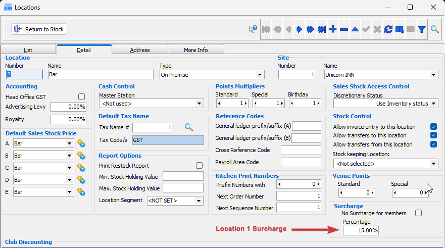The height and width of the screenshot is (248, 445).
Task: Click price level D keys icon
Action: pyautogui.click(x=81, y=180)
